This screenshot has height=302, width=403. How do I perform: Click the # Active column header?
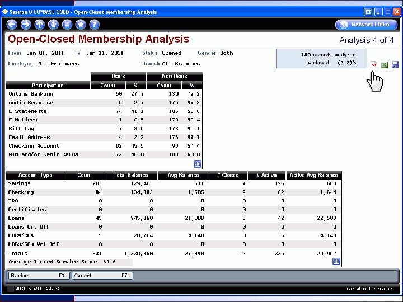(266, 175)
